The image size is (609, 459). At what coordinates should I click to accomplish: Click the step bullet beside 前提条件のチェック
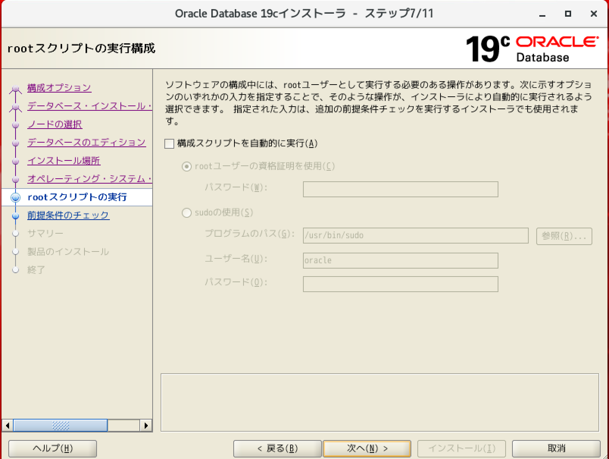(16, 216)
